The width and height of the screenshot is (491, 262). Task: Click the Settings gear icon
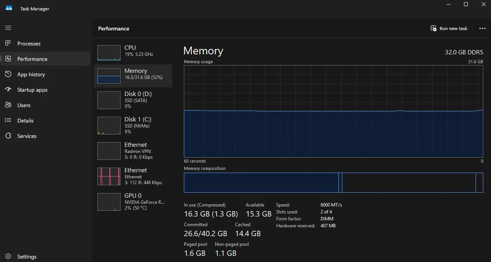point(8,256)
